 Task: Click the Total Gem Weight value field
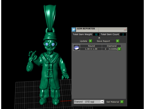(x=96, y=35)
